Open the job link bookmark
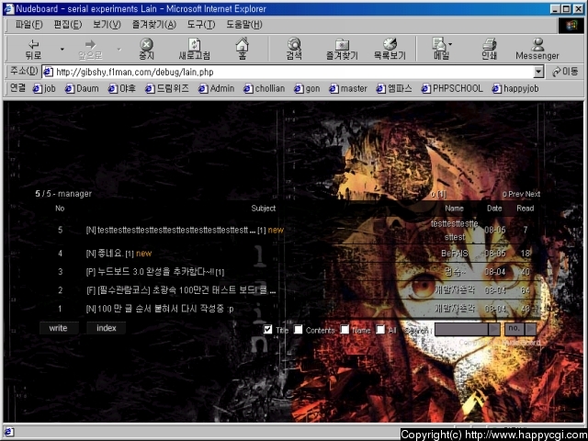The width and height of the screenshot is (588, 441). tap(44, 88)
